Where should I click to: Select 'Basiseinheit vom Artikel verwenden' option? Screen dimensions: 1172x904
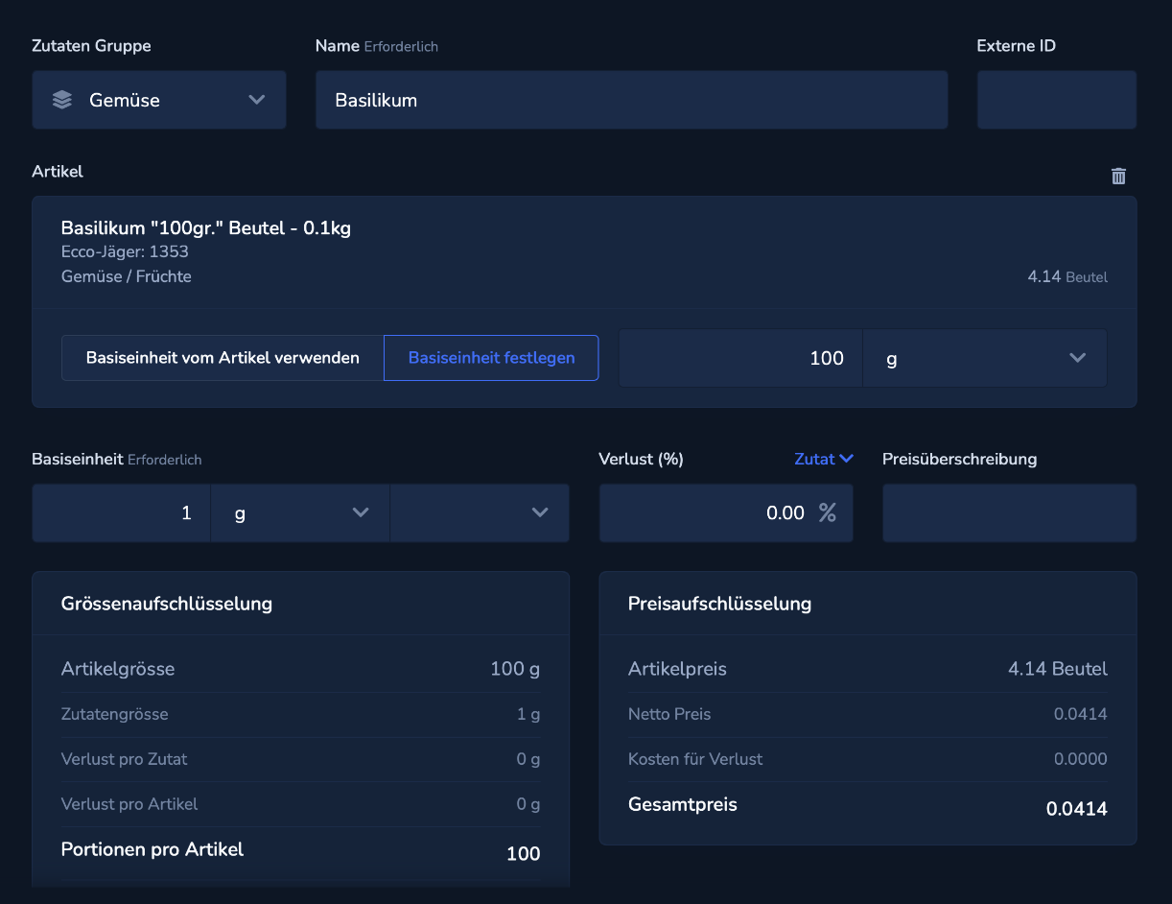(x=223, y=358)
